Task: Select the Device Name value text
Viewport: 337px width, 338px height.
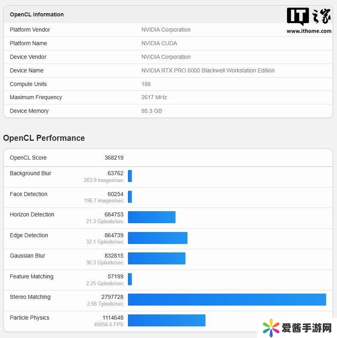Action: pyautogui.click(x=208, y=70)
